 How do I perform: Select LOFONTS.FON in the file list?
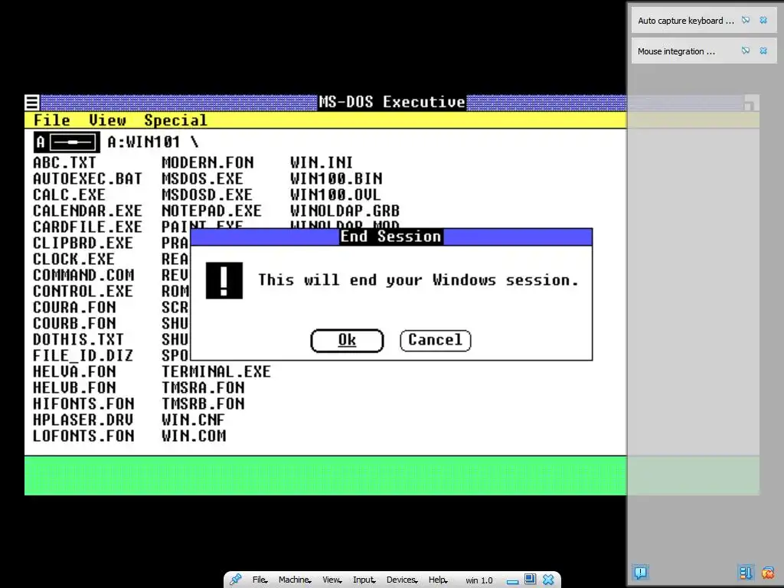(x=83, y=436)
